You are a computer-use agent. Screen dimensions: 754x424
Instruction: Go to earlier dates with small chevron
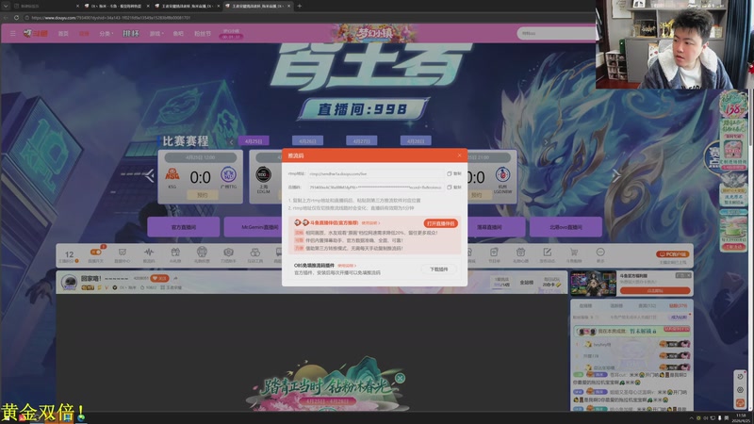click(x=231, y=142)
